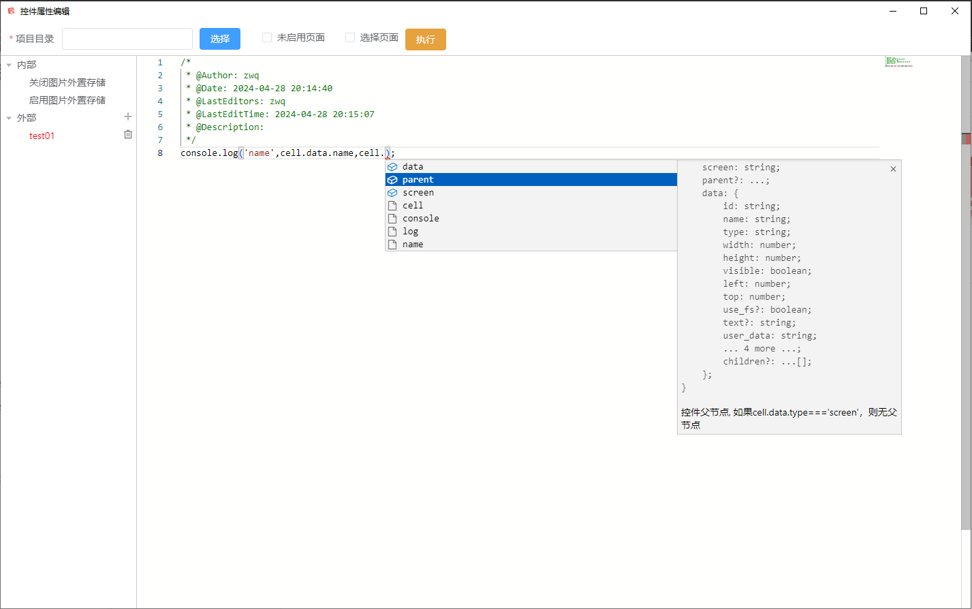This screenshot has height=609, width=972.
Task: Click the app logo in title bar
Action: (11, 11)
